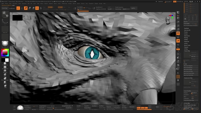201x113 pixels.
Task: Select the Draw mode icon
Action: [x=22, y=8]
